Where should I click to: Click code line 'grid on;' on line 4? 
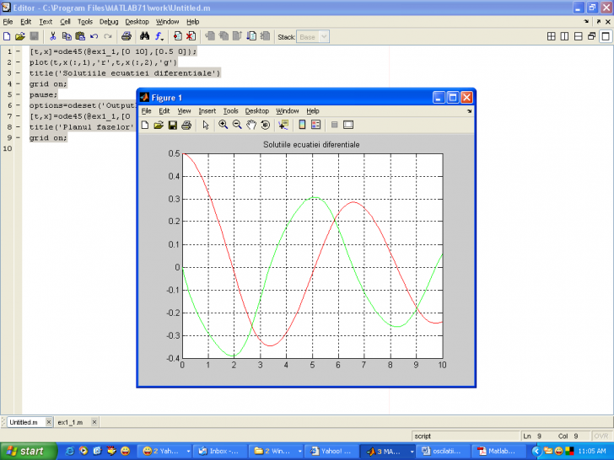click(48, 83)
